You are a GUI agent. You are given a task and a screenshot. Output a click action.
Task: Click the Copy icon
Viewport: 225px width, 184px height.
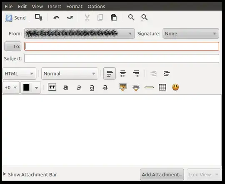(100, 18)
